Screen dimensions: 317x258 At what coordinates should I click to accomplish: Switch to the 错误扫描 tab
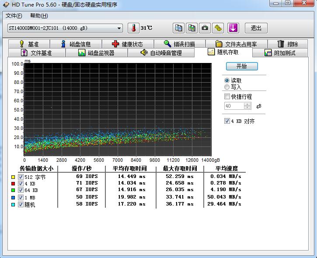179,44
